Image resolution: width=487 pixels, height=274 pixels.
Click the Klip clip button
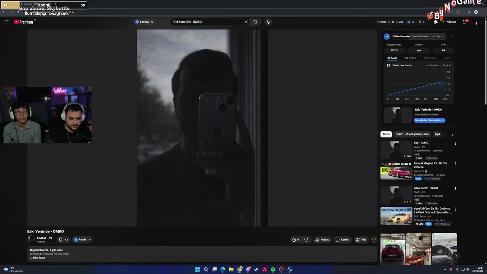tap(361, 240)
